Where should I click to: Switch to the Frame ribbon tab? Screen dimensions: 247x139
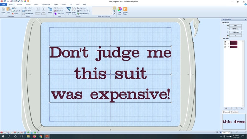click(x=56, y=5)
